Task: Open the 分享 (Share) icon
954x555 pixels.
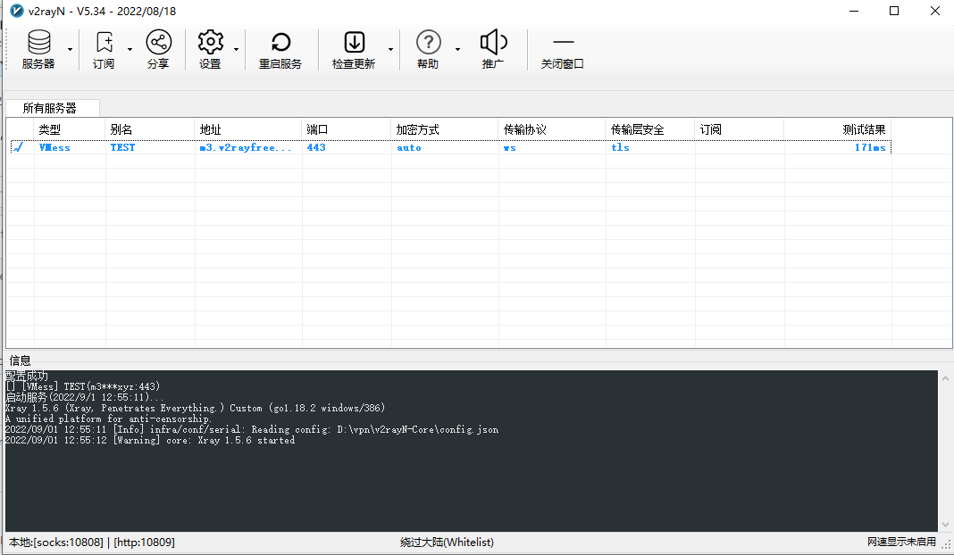Action: [x=159, y=42]
